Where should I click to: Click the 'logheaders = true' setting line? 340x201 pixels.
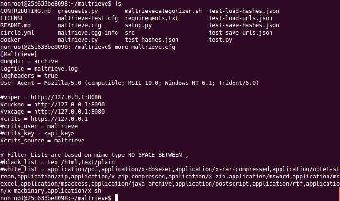pos(29,76)
